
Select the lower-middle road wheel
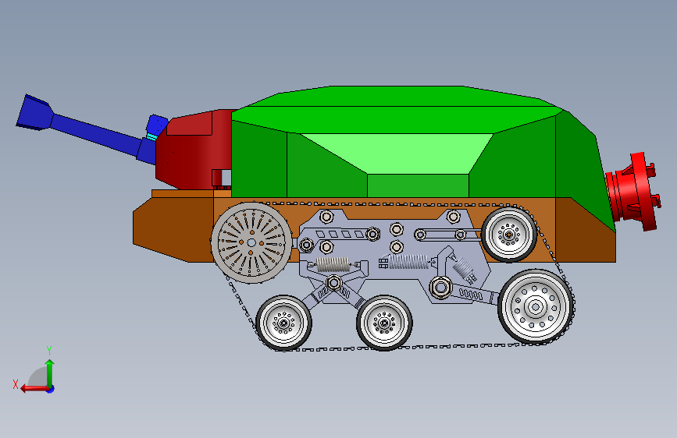click(x=384, y=323)
